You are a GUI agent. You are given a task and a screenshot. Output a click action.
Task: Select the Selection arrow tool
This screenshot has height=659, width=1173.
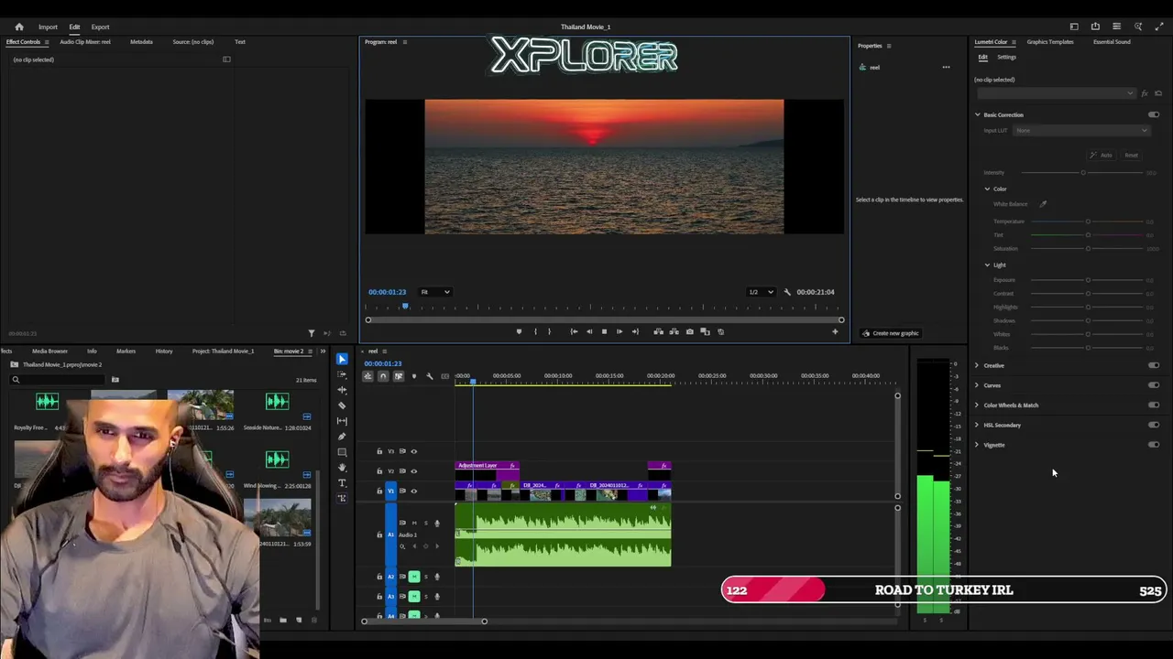coord(342,359)
